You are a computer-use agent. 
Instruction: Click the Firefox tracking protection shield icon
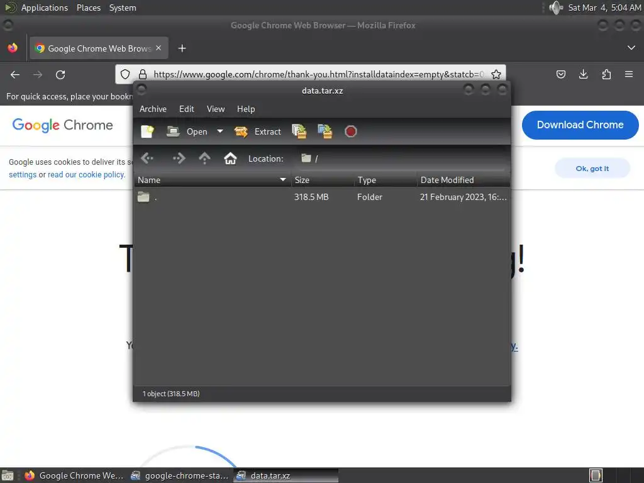click(125, 74)
